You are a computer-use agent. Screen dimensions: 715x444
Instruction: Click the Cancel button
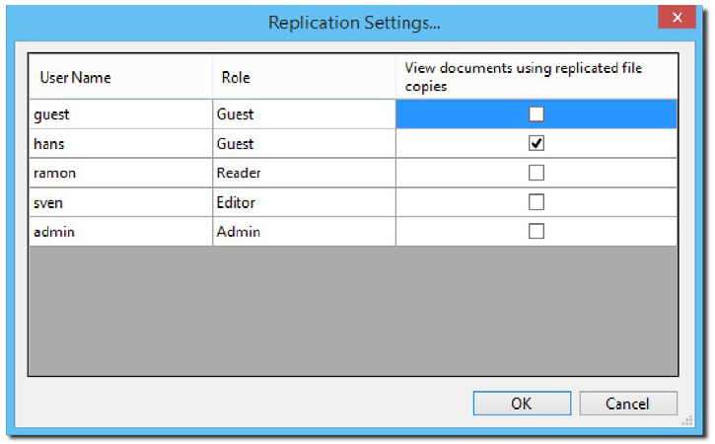(628, 403)
